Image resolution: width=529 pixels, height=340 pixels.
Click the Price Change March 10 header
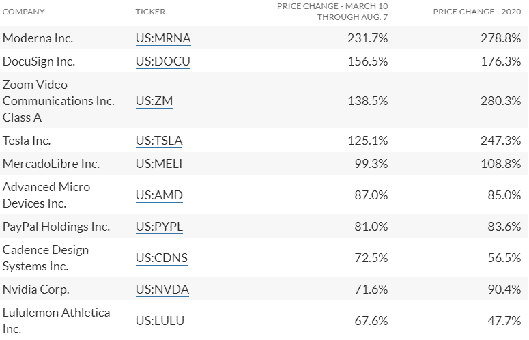click(332, 12)
